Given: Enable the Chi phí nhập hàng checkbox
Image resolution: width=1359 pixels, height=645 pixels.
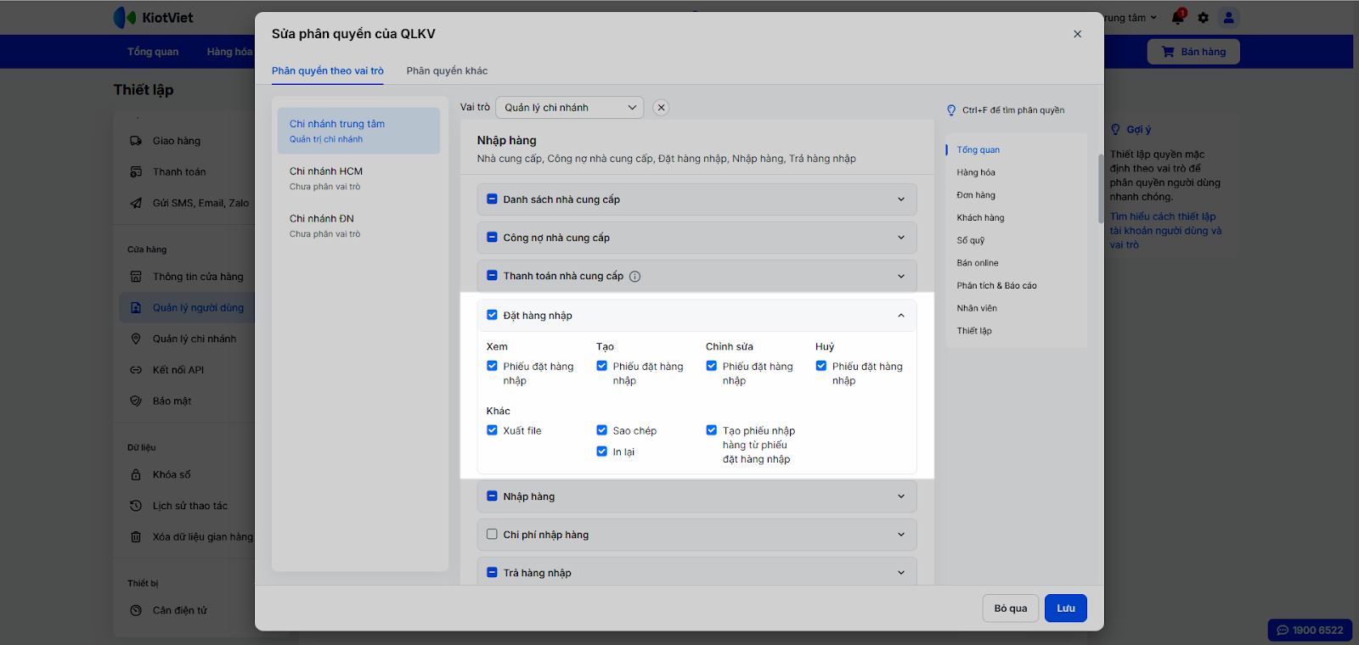Looking at the screenshot, I should 492,535.
